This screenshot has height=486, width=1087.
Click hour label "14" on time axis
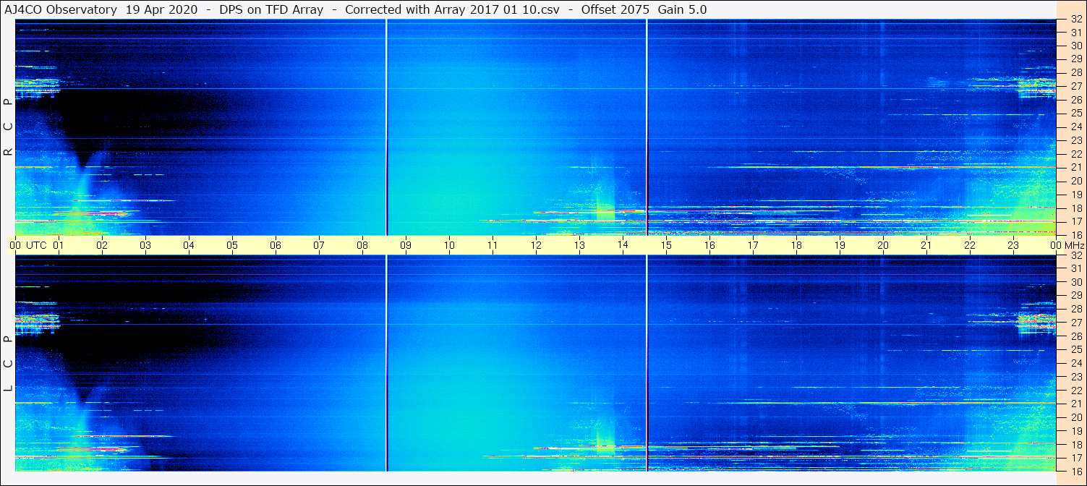[x=623, y=244]
